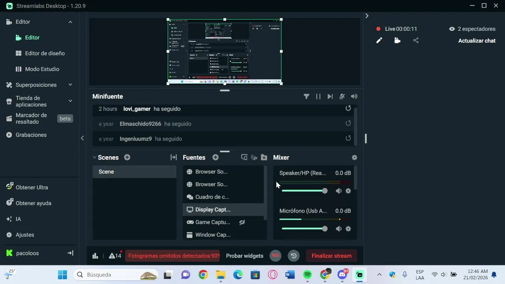Open the 14 notifications warning
505x284 pixels.
tap(115, 256)
